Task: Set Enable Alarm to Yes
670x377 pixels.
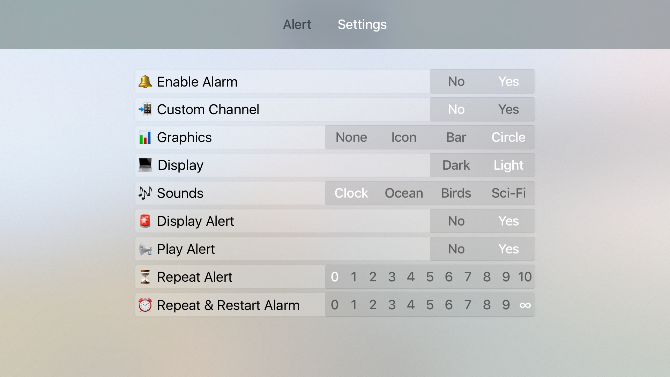Action: (x=508, y=81)
